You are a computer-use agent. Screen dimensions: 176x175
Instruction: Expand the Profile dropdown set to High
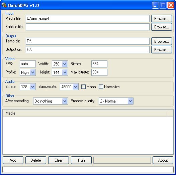pos(33,72)
